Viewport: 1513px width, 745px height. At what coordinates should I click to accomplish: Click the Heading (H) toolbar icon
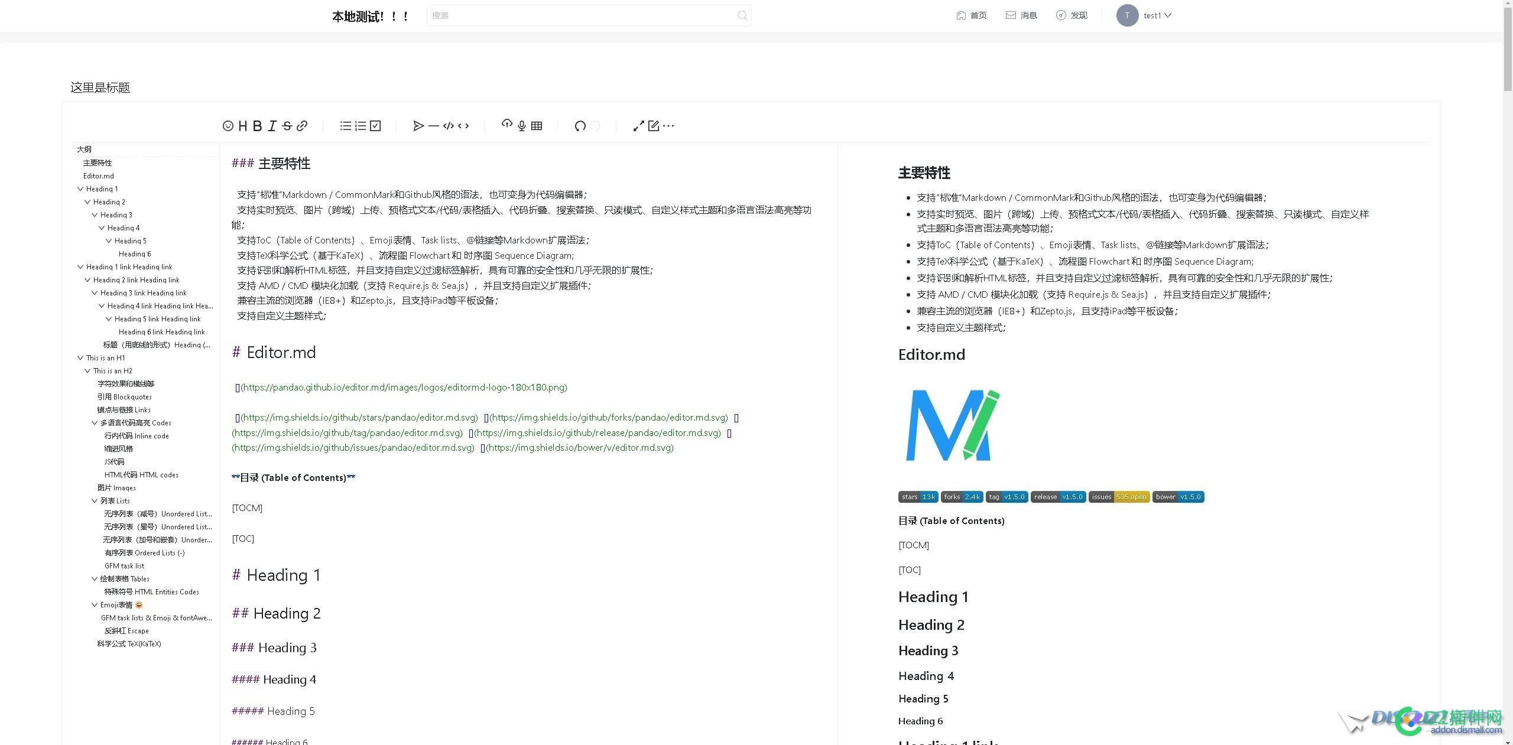tap(243, 126)
